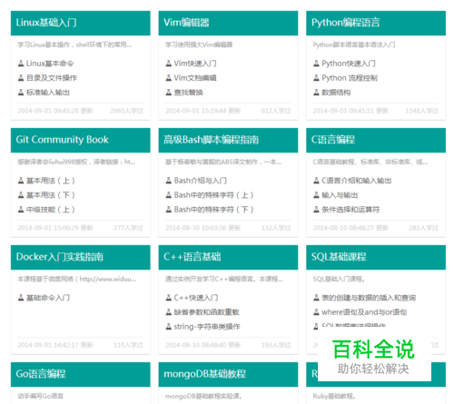Image resolution: width=454 pixels, height=404 pixels.
Task: Click the 2983人学过 learner count
Action: coord(126,111)
